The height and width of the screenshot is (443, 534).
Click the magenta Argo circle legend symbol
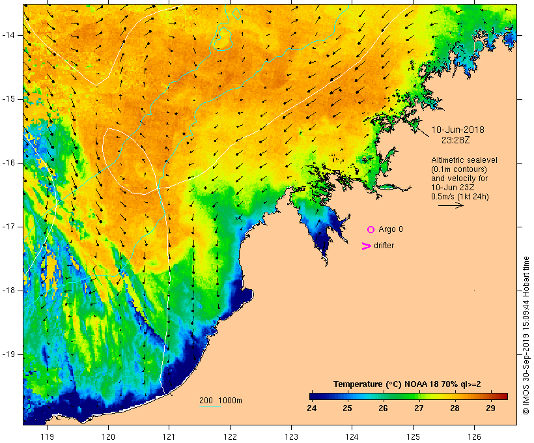371,230
